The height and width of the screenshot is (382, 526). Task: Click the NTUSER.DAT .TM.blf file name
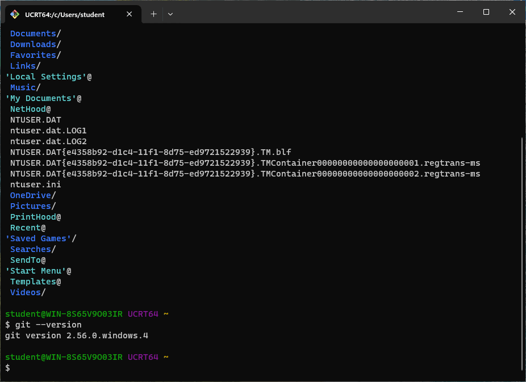pyautogui.click(x=151, y=152)
